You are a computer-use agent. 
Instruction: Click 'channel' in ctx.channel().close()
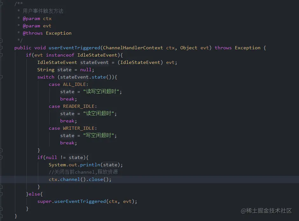click(x=70, y=179)
